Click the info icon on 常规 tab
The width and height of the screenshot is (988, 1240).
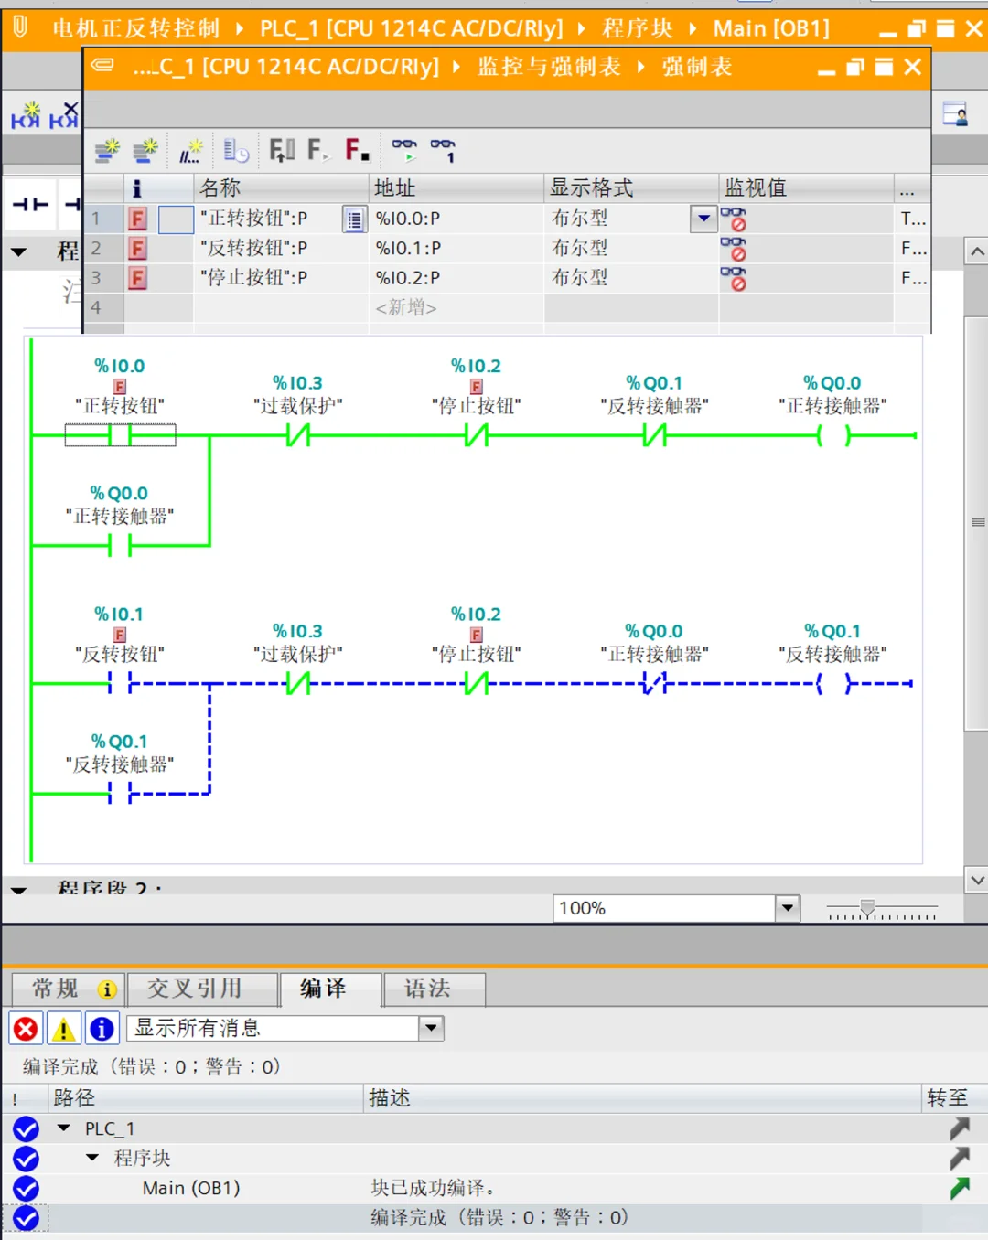(107, 989)
